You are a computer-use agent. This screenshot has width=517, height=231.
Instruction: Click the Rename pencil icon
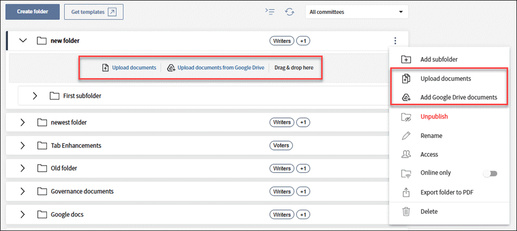click(406, 136)
